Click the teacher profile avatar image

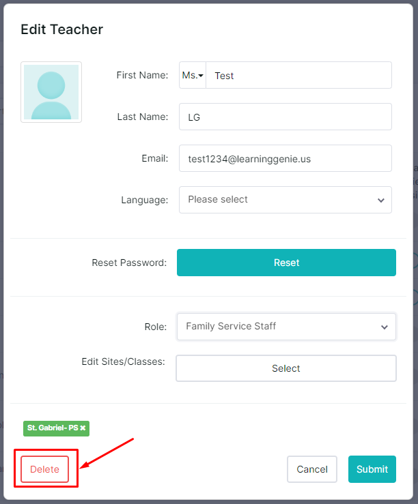click(51, 92)
